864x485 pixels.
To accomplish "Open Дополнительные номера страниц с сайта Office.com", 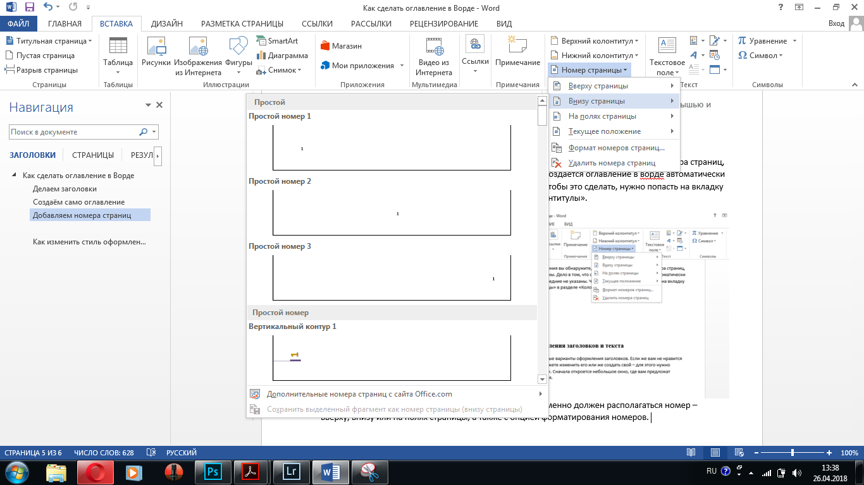I will (359, 394).
